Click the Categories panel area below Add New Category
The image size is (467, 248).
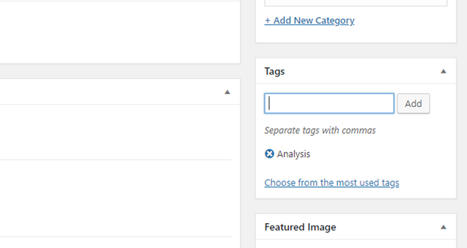click(x=356, y=34)
